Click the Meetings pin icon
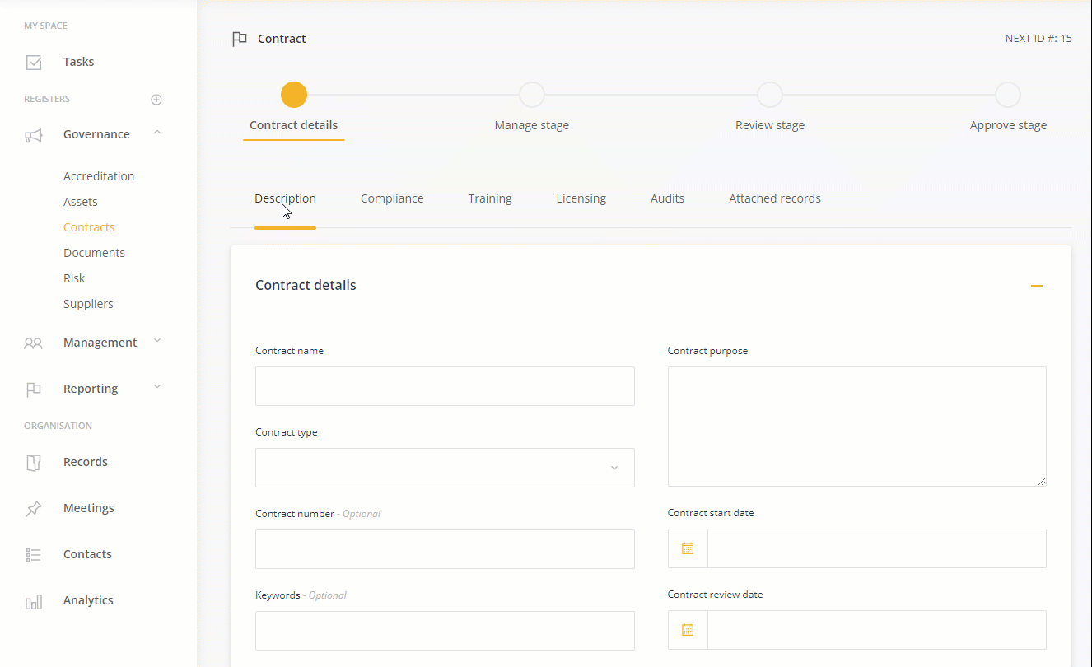Viewport: 1092px width, 667px height. click(x=34, y=509)
